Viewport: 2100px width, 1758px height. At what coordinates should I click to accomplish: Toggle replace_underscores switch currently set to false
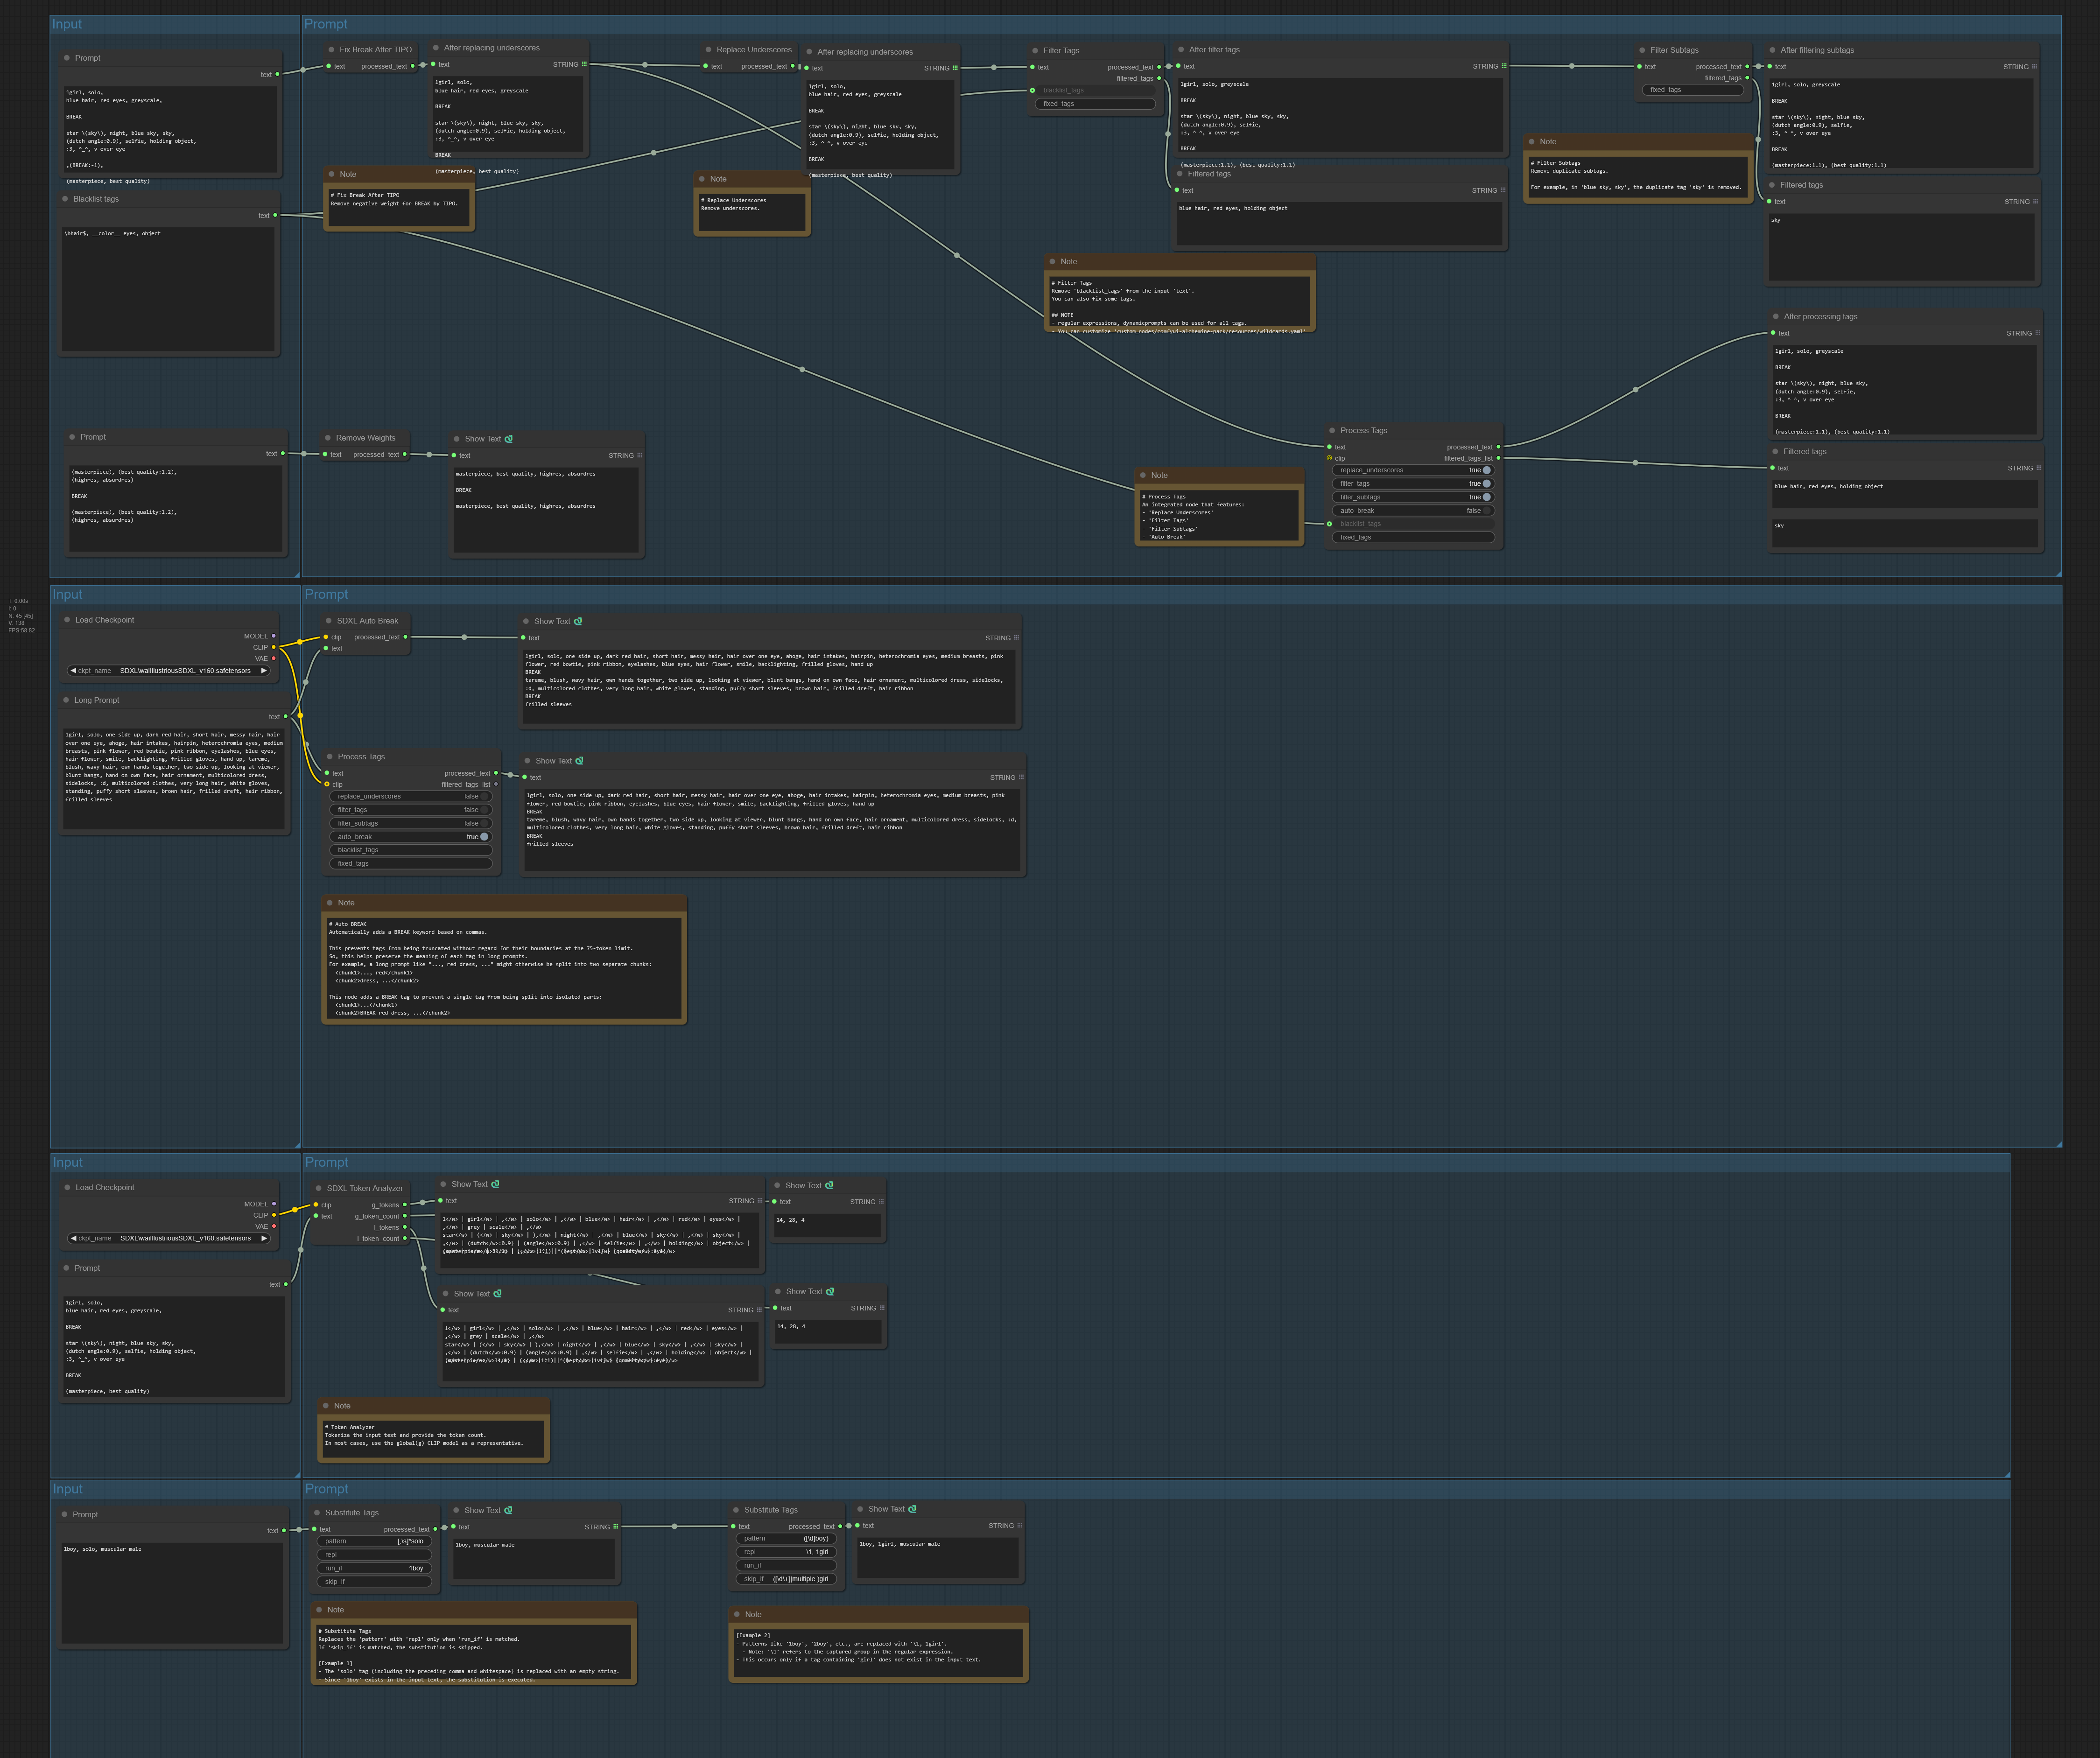coord(484,796)
